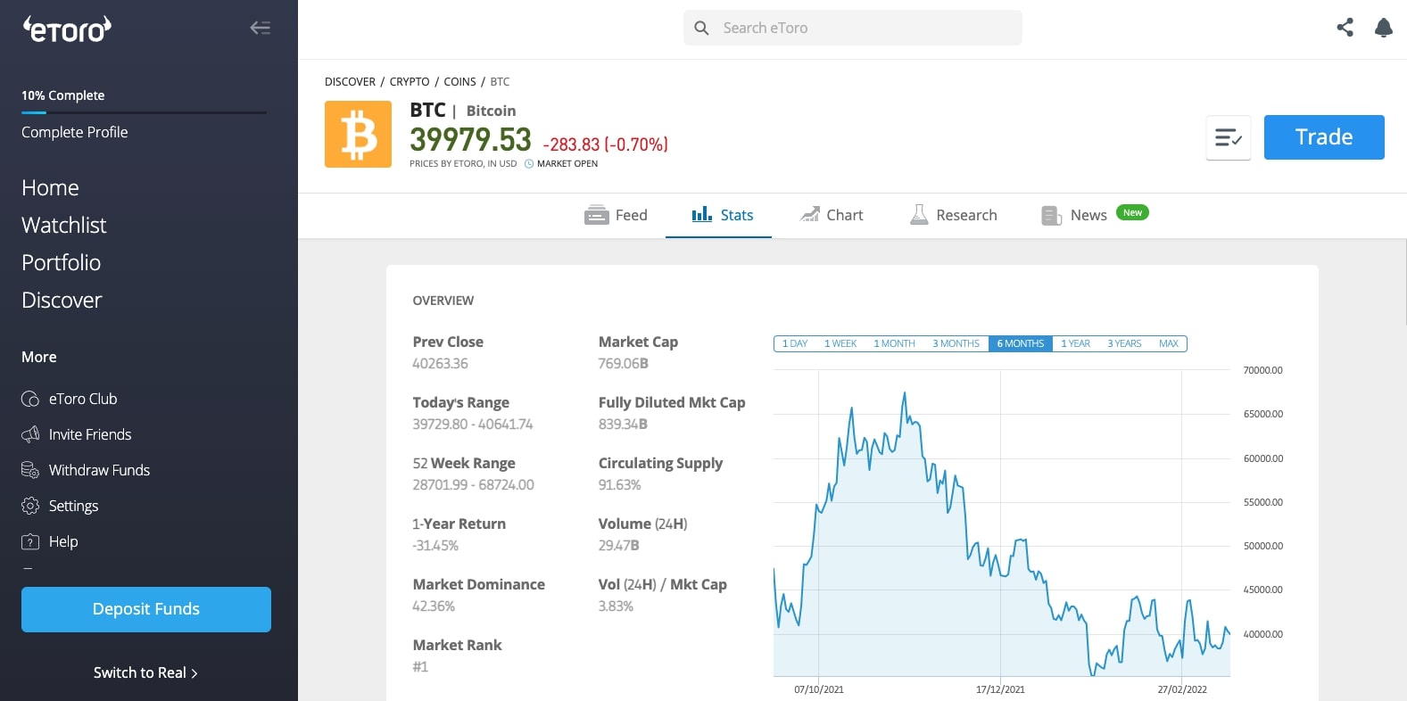Focus the Search eToro field

pos(853,28)
